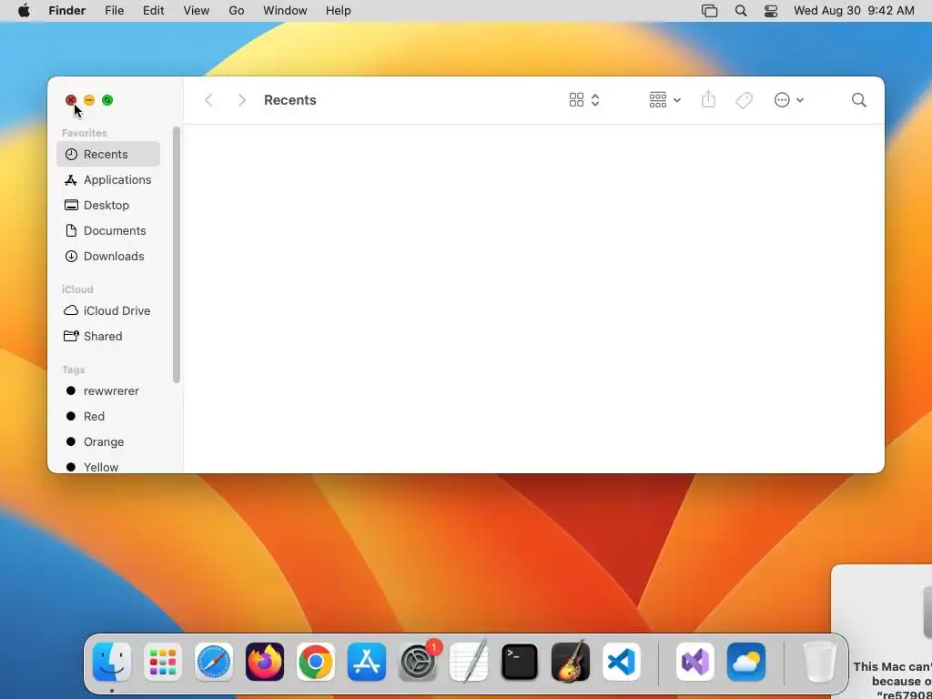Open Desktop in the sidebar
932x699 pixels.
pos(108,205)
